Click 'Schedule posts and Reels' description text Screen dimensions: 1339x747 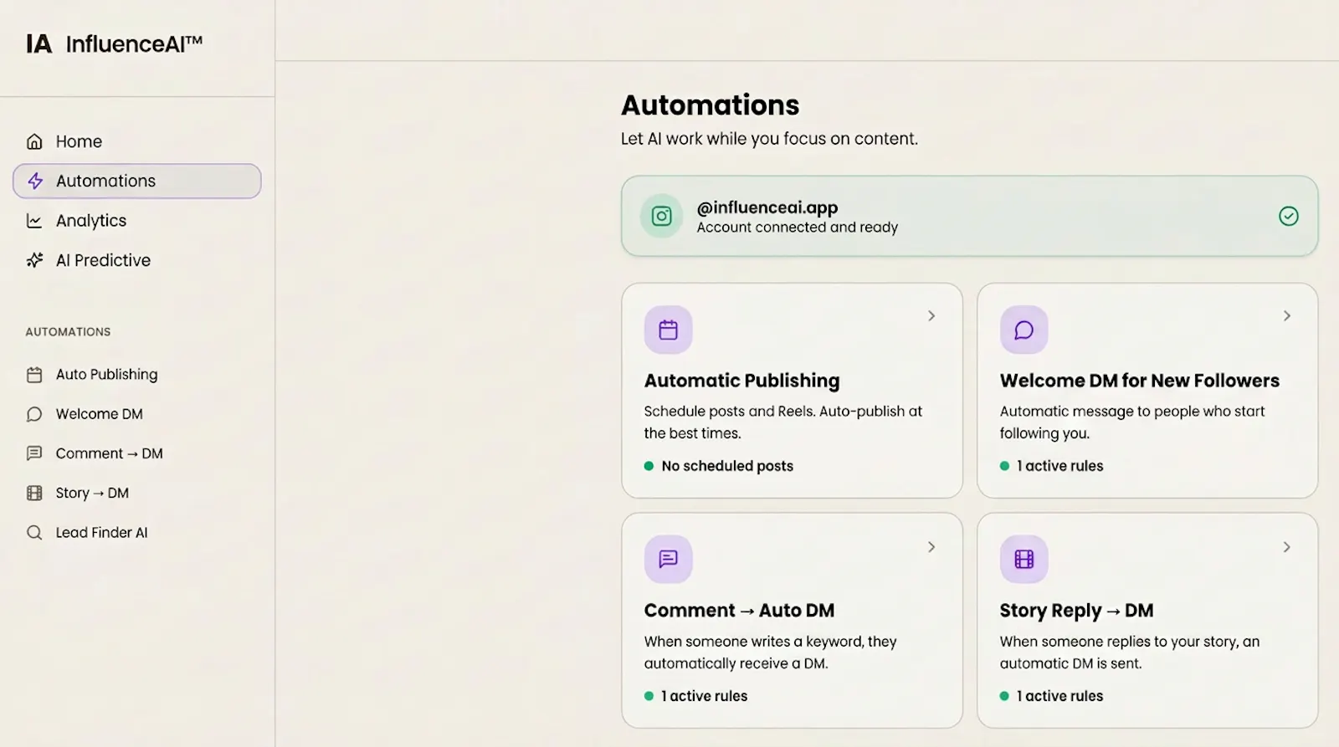(782, 422)
